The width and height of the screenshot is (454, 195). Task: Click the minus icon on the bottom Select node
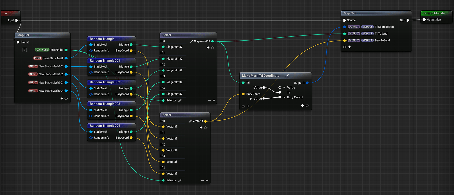202,181
